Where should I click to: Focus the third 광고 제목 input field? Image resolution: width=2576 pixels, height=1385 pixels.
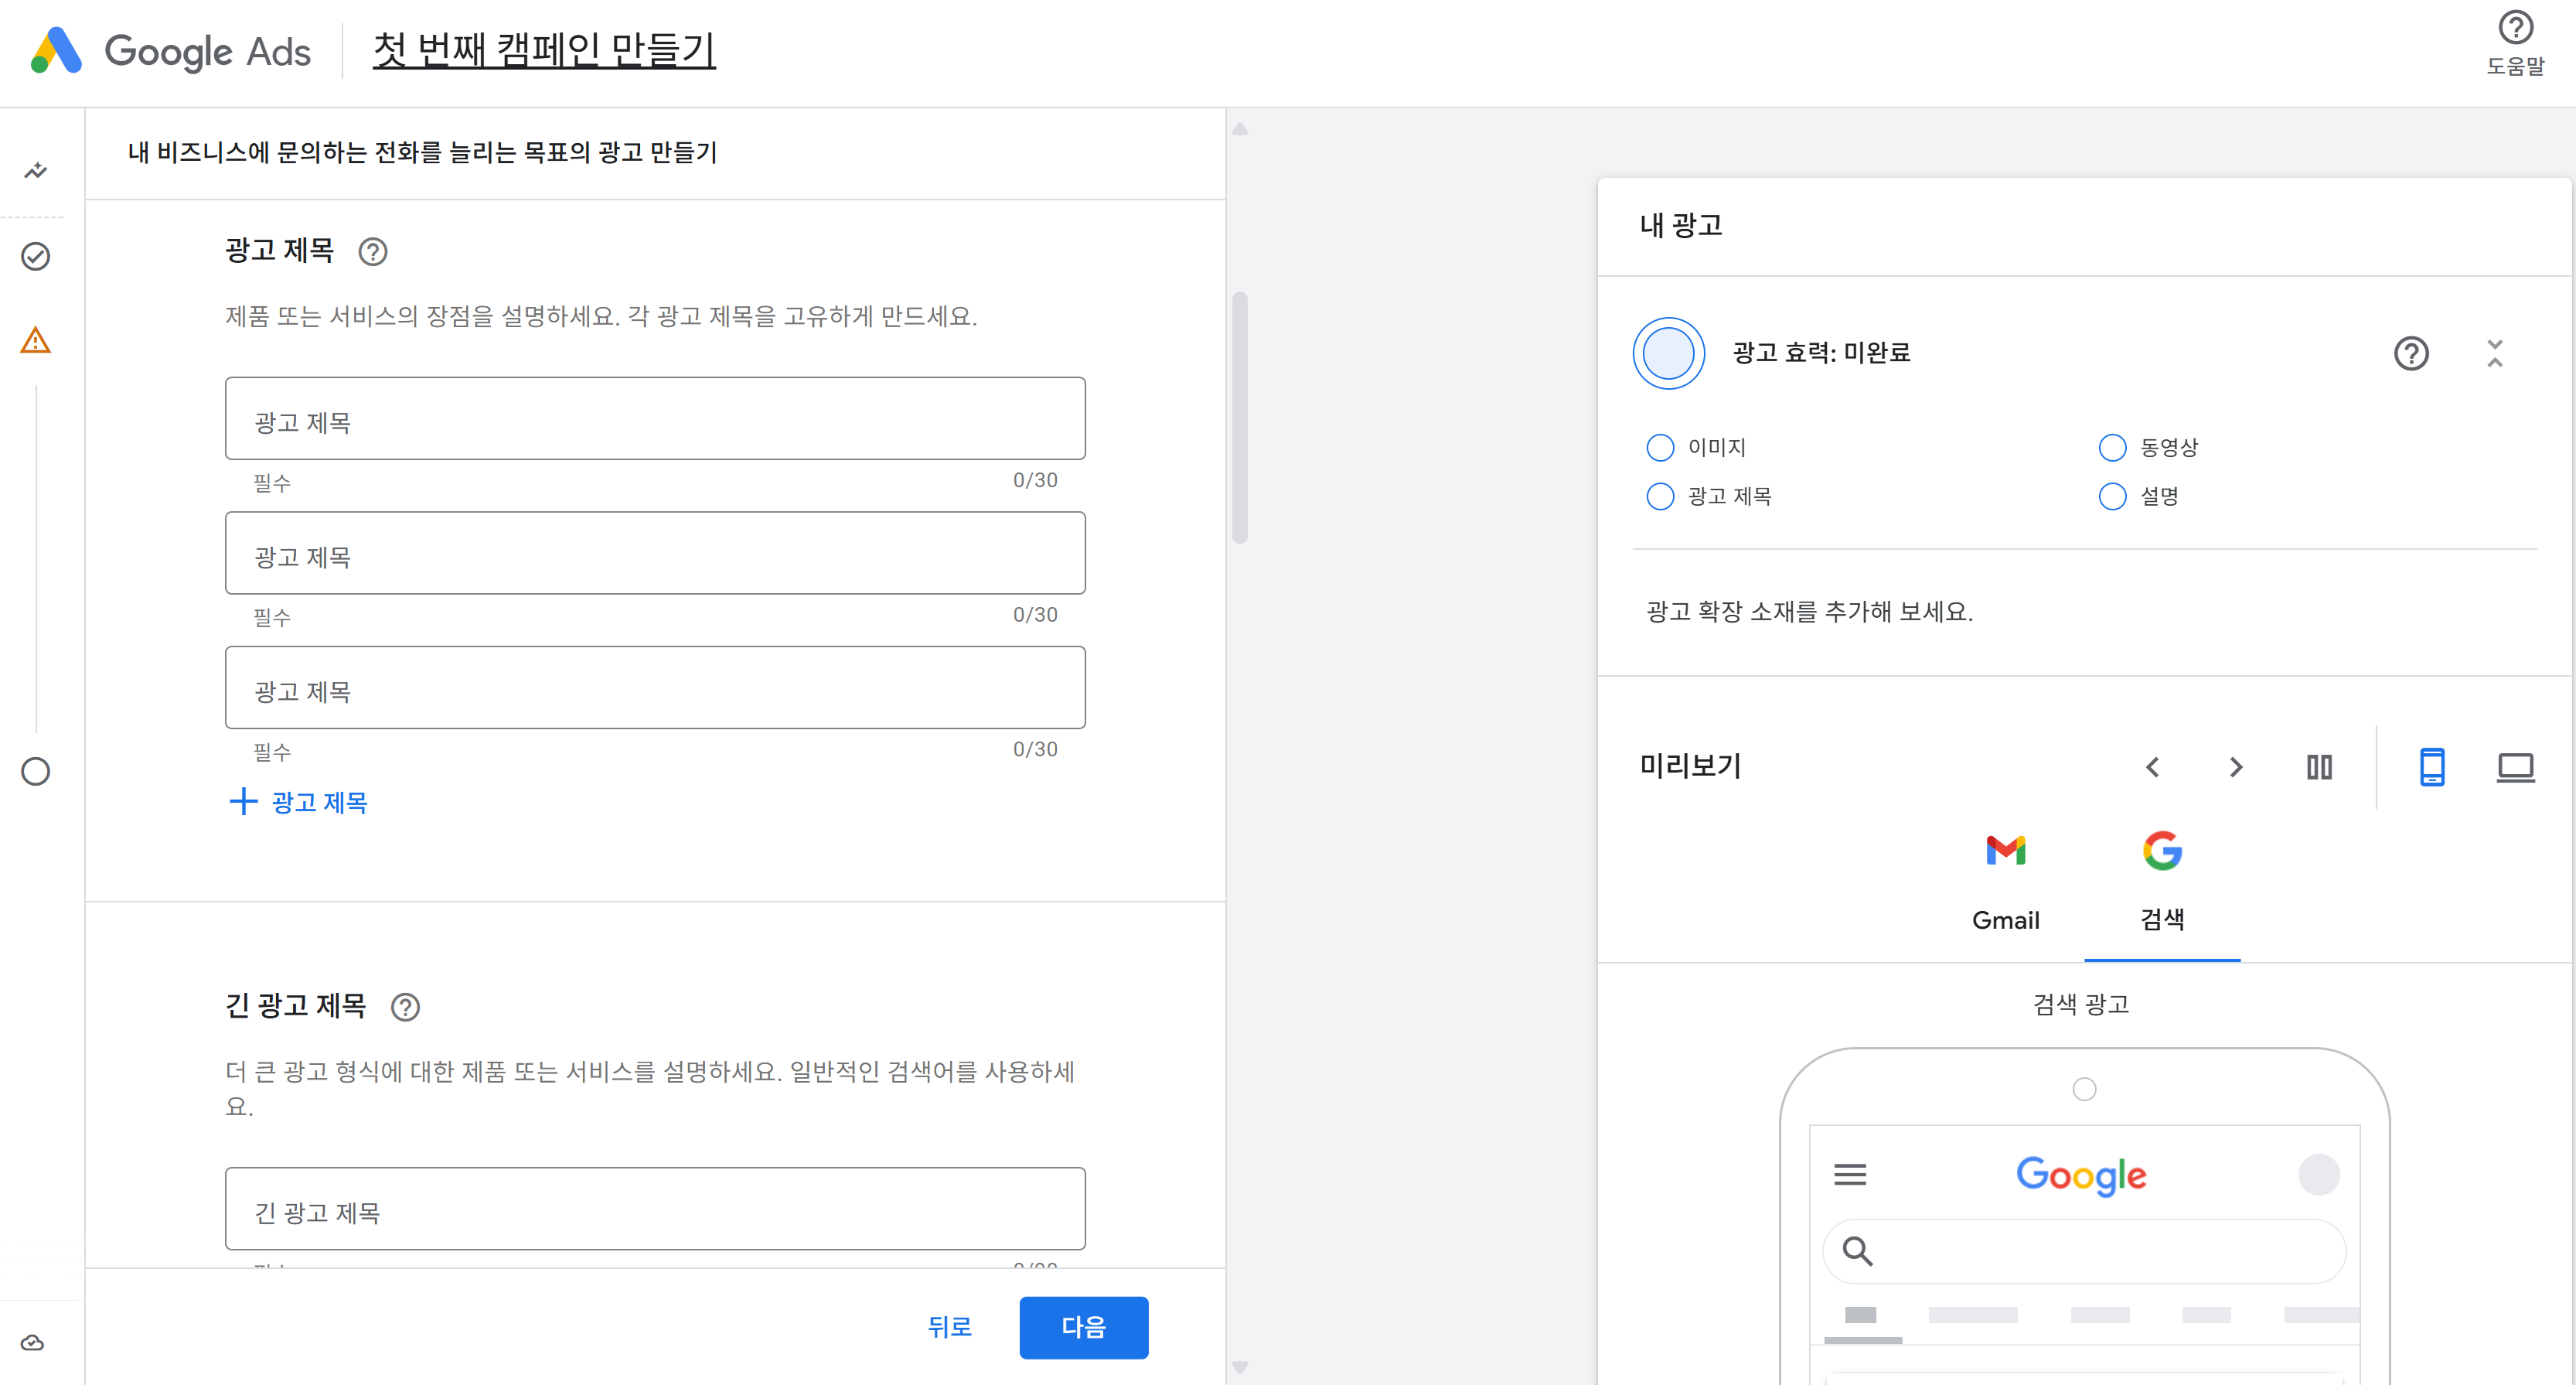point(655,687)
